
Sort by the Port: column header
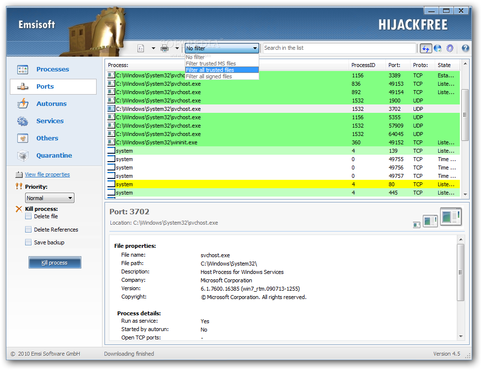(397, 65)
